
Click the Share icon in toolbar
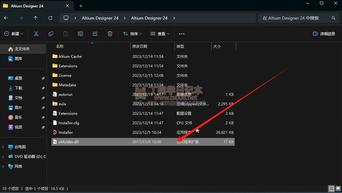point(95,34)
